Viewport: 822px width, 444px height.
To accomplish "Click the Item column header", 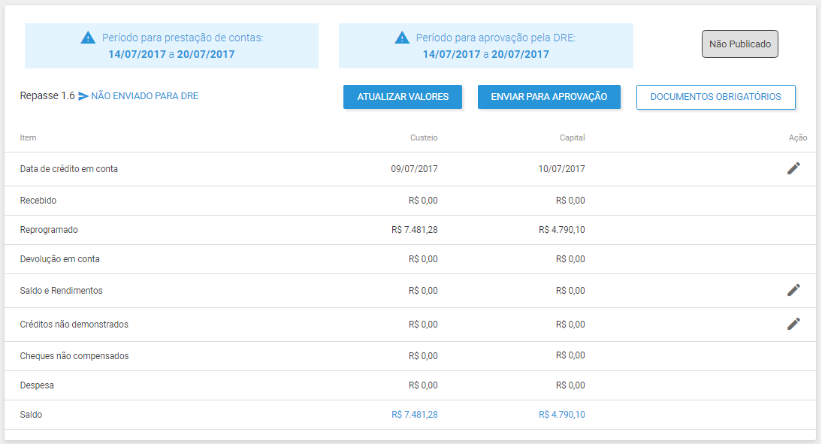I will [29, 138].
